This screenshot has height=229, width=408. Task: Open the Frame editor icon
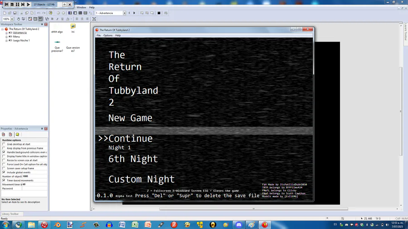[x=75, y=13]
